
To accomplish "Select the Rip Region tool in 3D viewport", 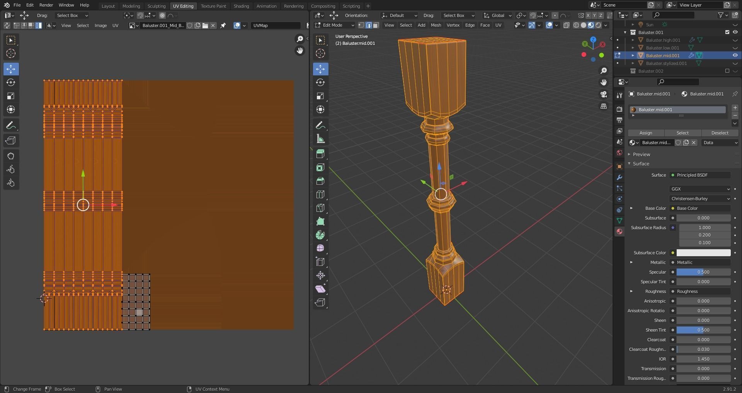I will [320, 302].
